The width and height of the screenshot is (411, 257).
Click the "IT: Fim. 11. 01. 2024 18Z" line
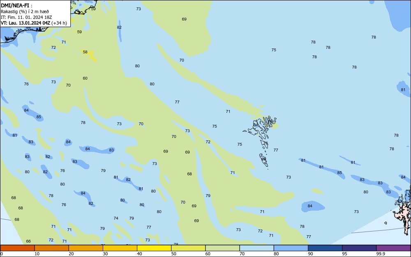[26, 17]
